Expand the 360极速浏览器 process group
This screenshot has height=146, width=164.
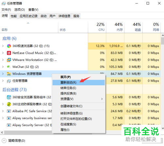pyautogui.click(x=3, y=46)
